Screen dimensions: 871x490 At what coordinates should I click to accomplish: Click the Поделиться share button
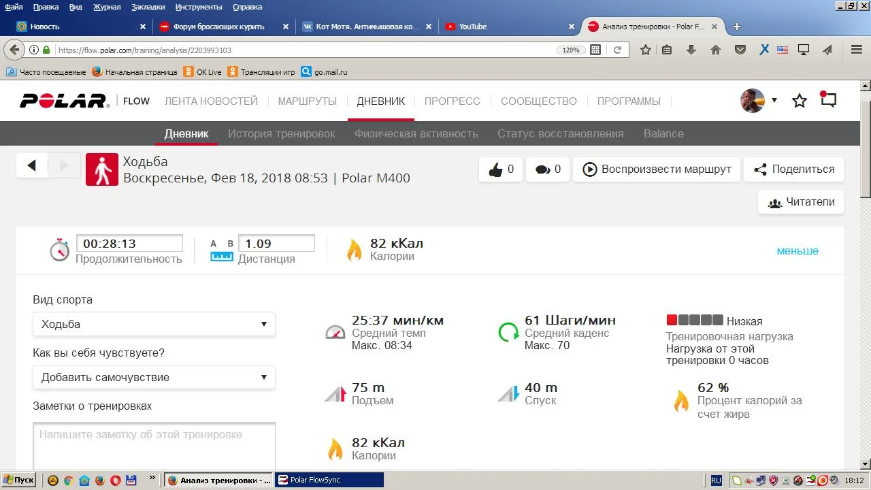pos(793,169)
